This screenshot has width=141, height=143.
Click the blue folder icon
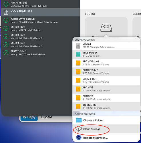pyautogui.click(x=79, y=120)
